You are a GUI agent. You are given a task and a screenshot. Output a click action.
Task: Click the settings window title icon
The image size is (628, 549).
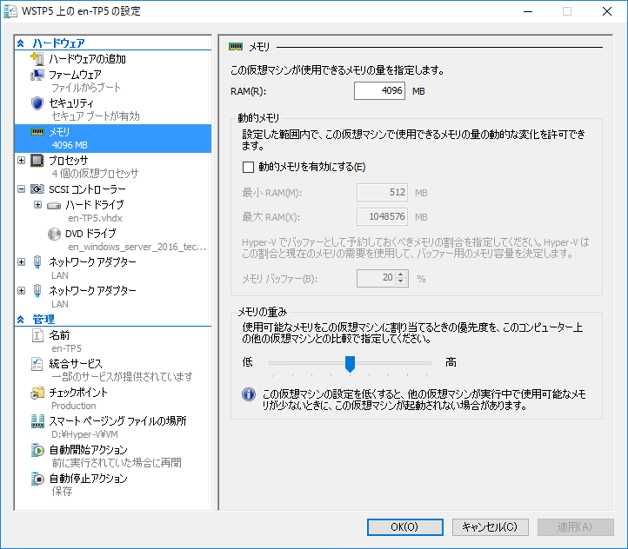point(10,11)
